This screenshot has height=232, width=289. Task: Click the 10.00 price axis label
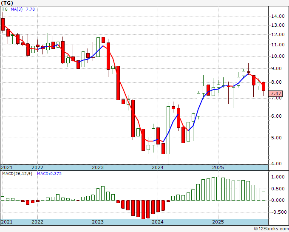[278, 56]
